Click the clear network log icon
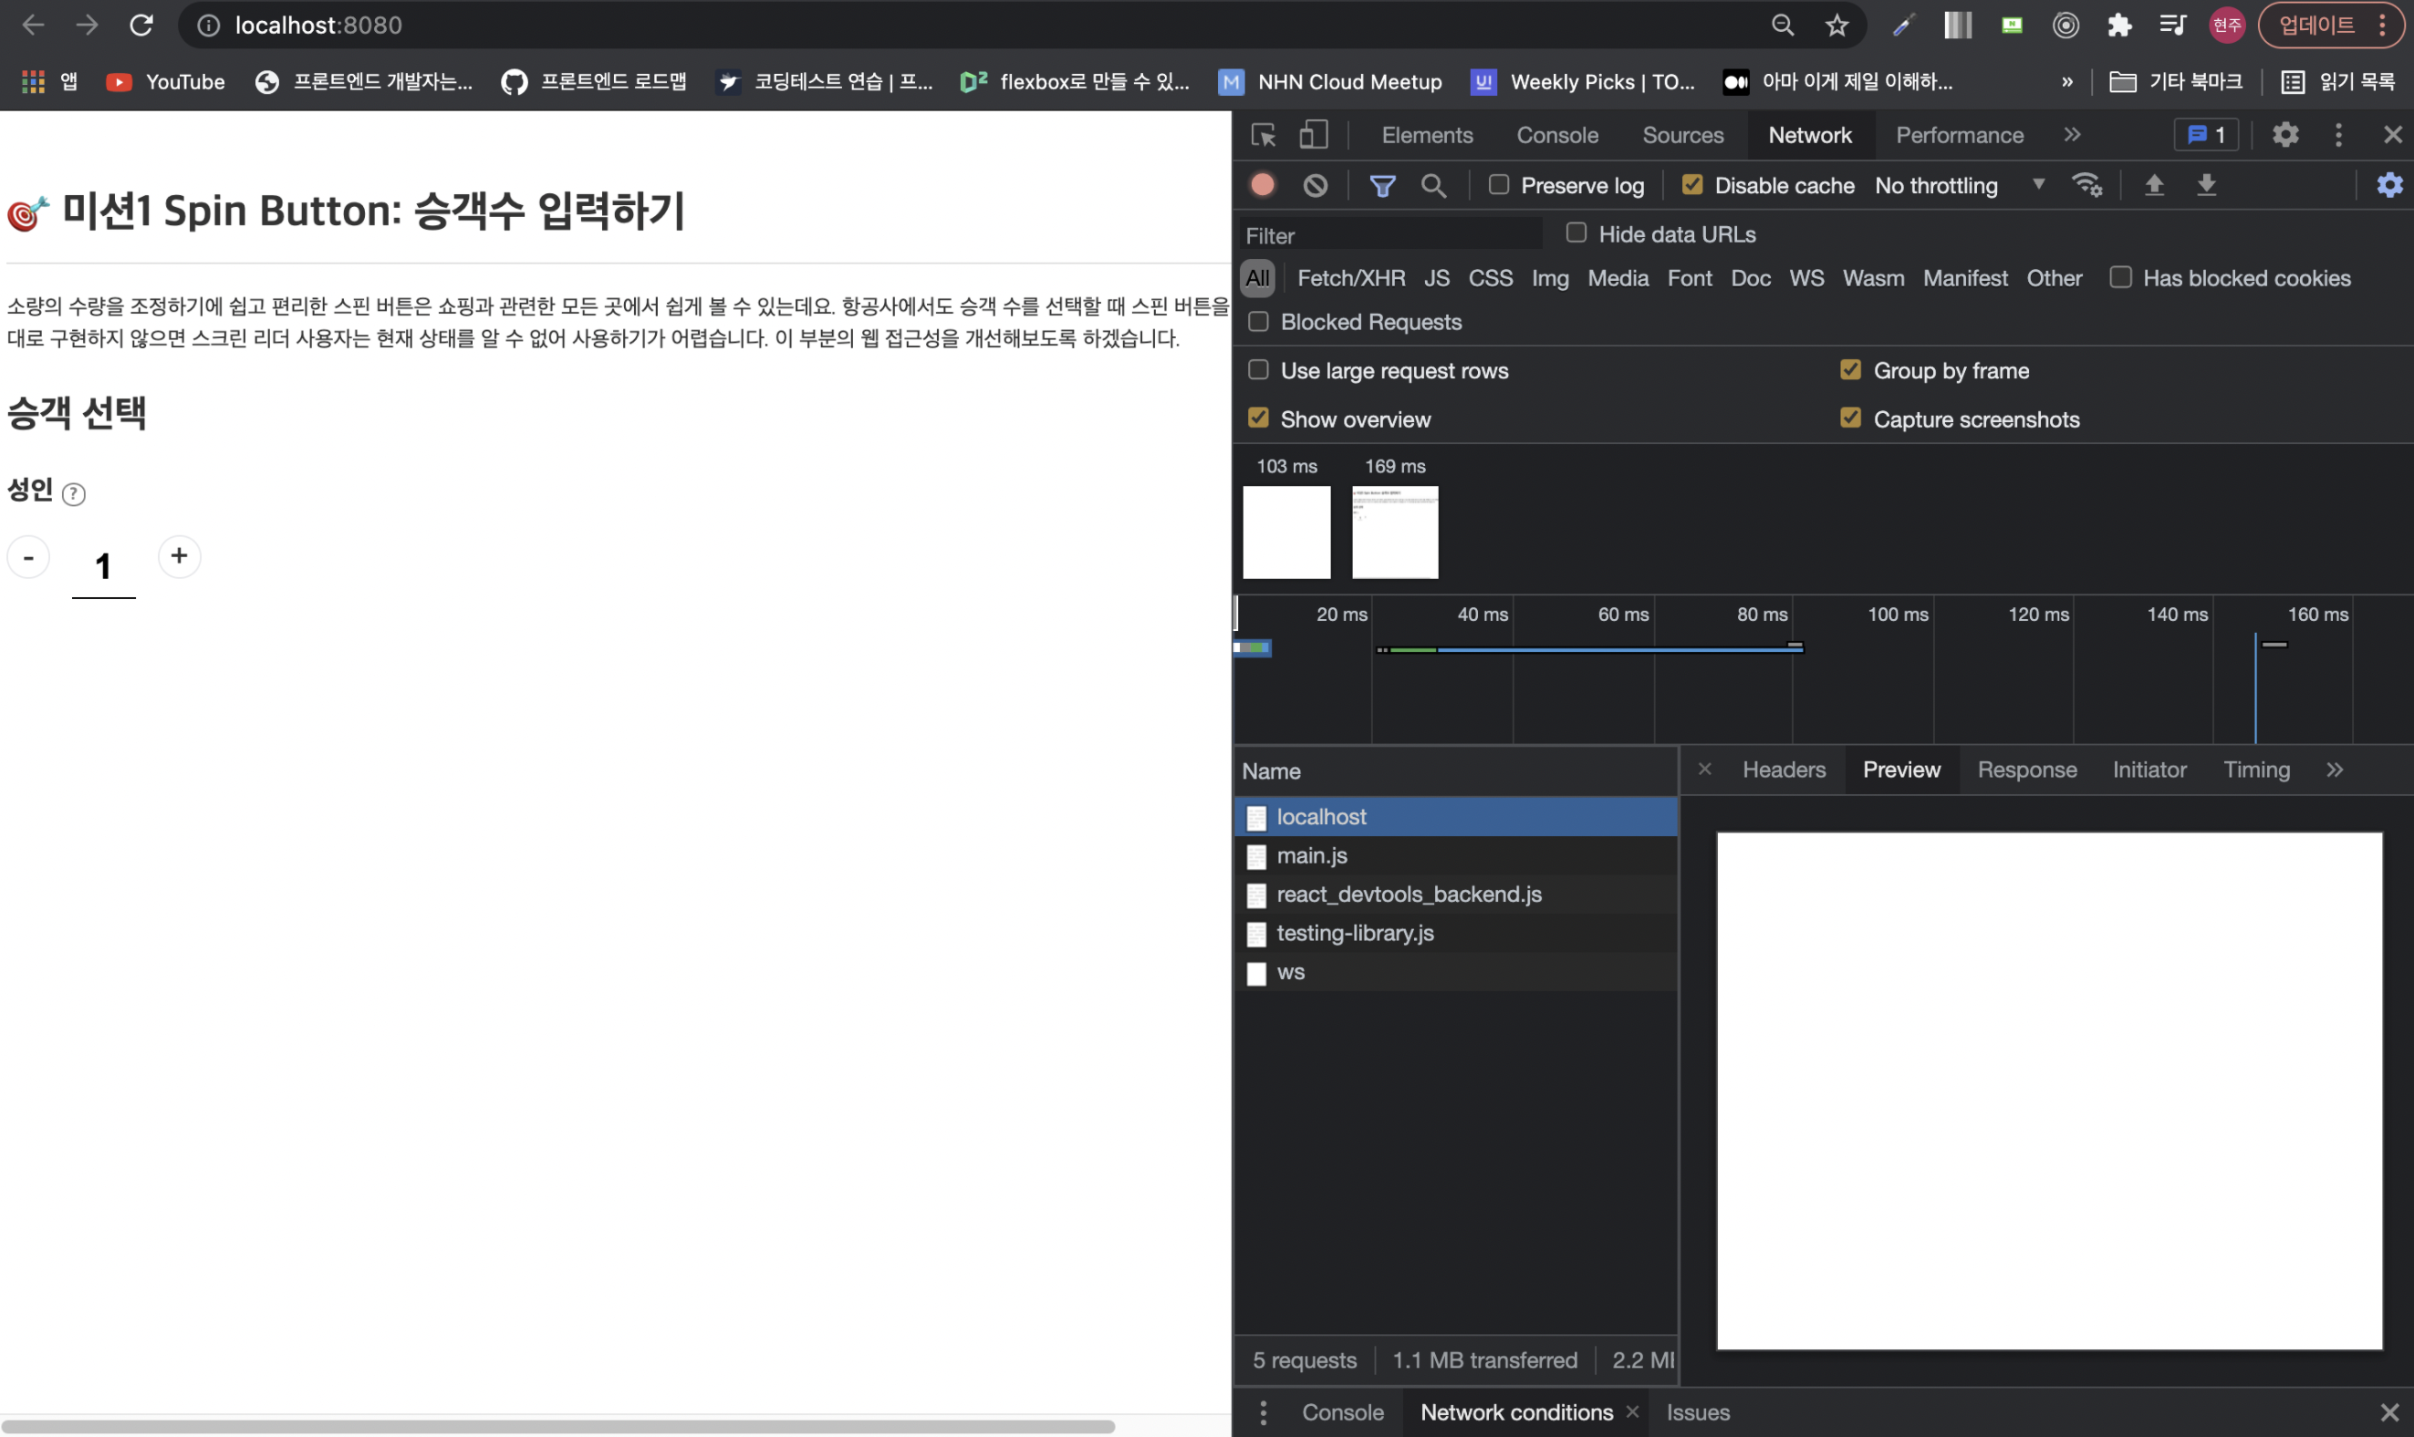Image resolution: width=2414 pixels, height=1437 pixels. (x=1315, y=185)
